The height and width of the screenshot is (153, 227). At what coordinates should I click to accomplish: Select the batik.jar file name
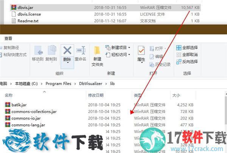[x=19, y=105]
